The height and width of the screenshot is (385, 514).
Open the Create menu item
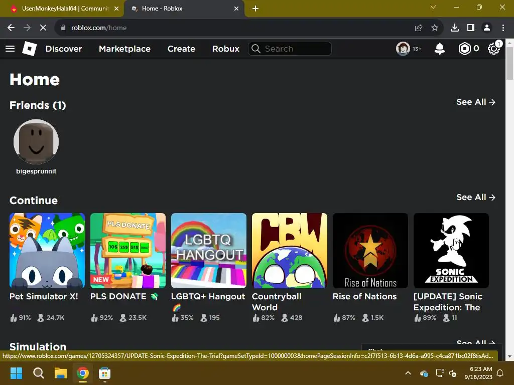(x=181, y=49)
